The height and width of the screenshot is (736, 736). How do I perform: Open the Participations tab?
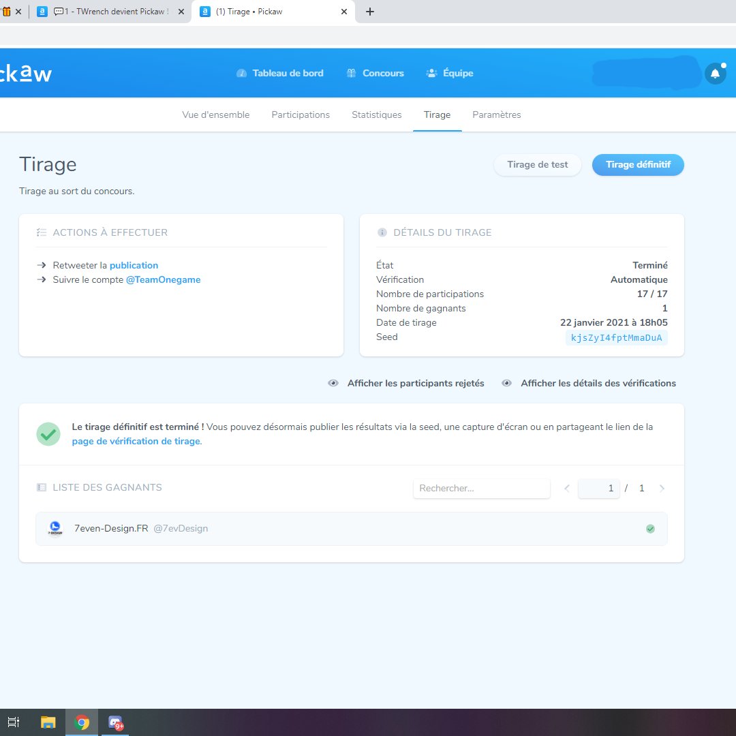pyautogui.click(x=301, y=114)
